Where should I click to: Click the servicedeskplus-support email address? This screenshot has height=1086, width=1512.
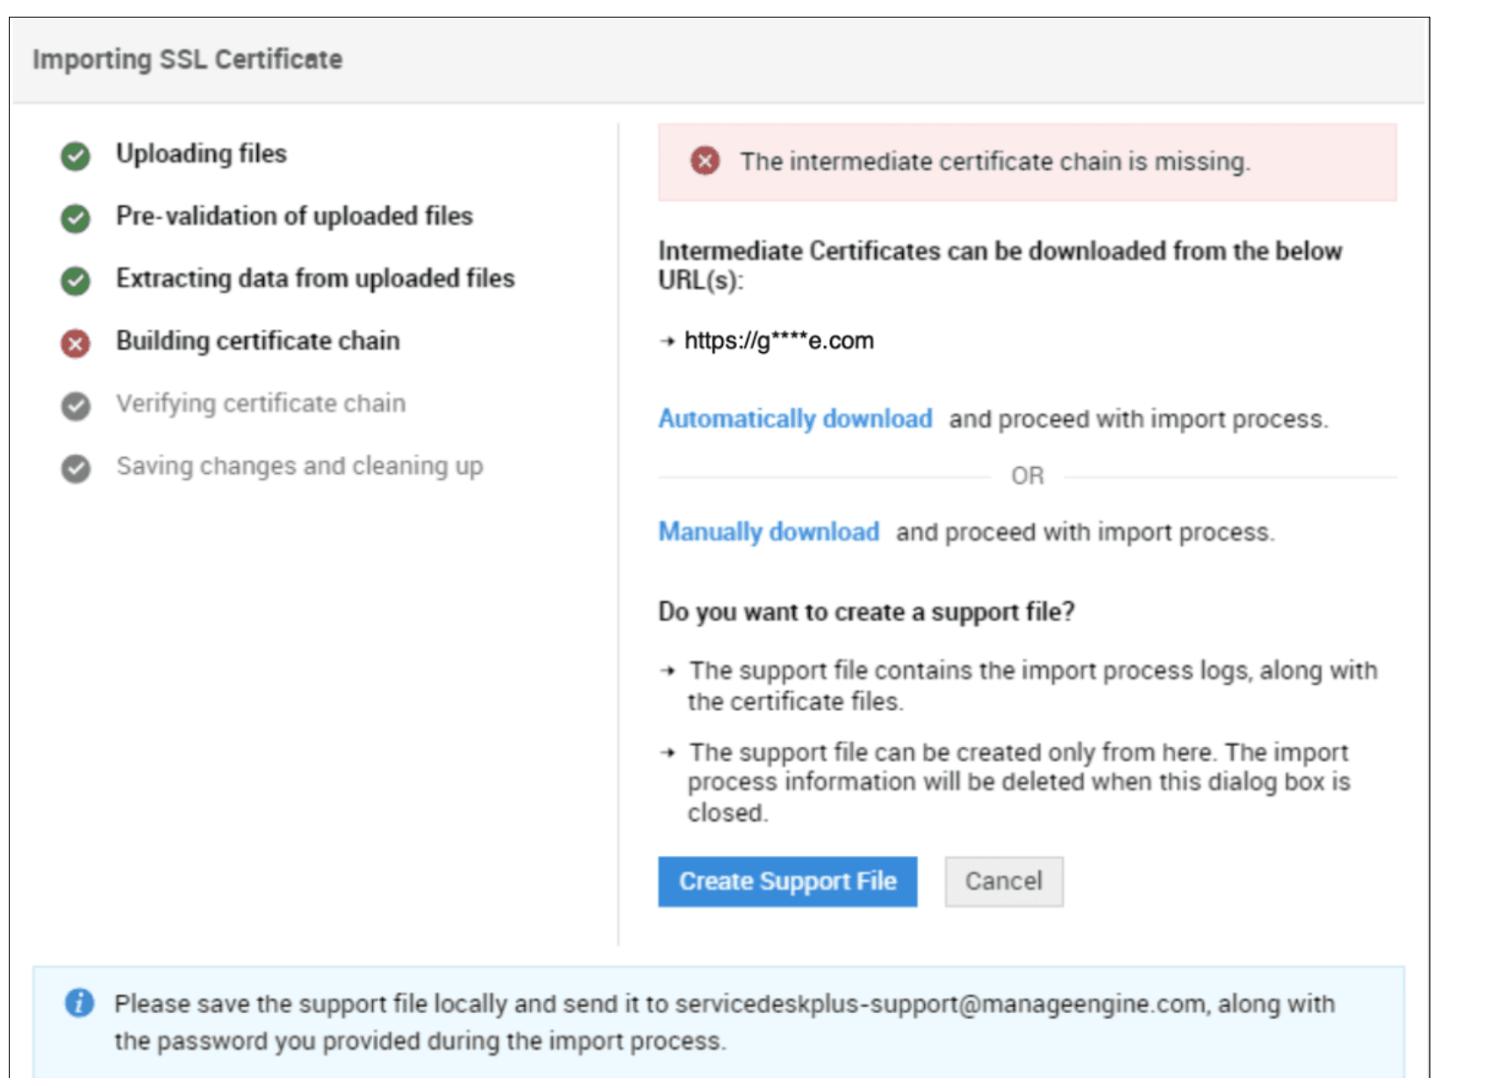pos(939,1003)
